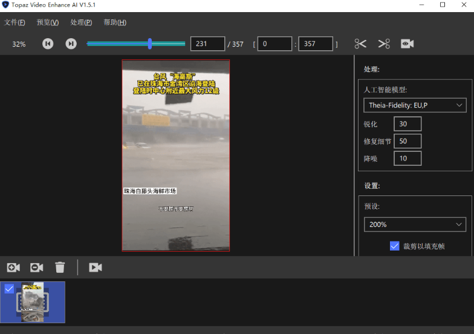
Task: Click the camera preview eye icon
Action: pyautogui.click(x=407, y=44)
